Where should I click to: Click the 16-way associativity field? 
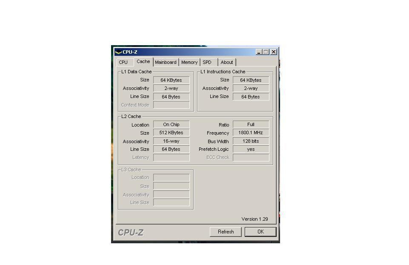pos(172,141)
